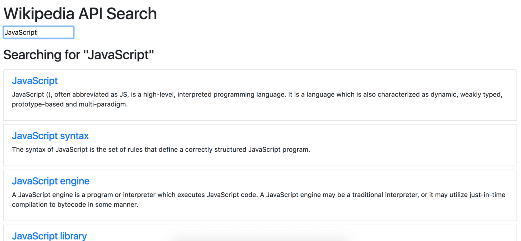Click the phrase "often abbreviated as JS"

[x=91, y=95]
